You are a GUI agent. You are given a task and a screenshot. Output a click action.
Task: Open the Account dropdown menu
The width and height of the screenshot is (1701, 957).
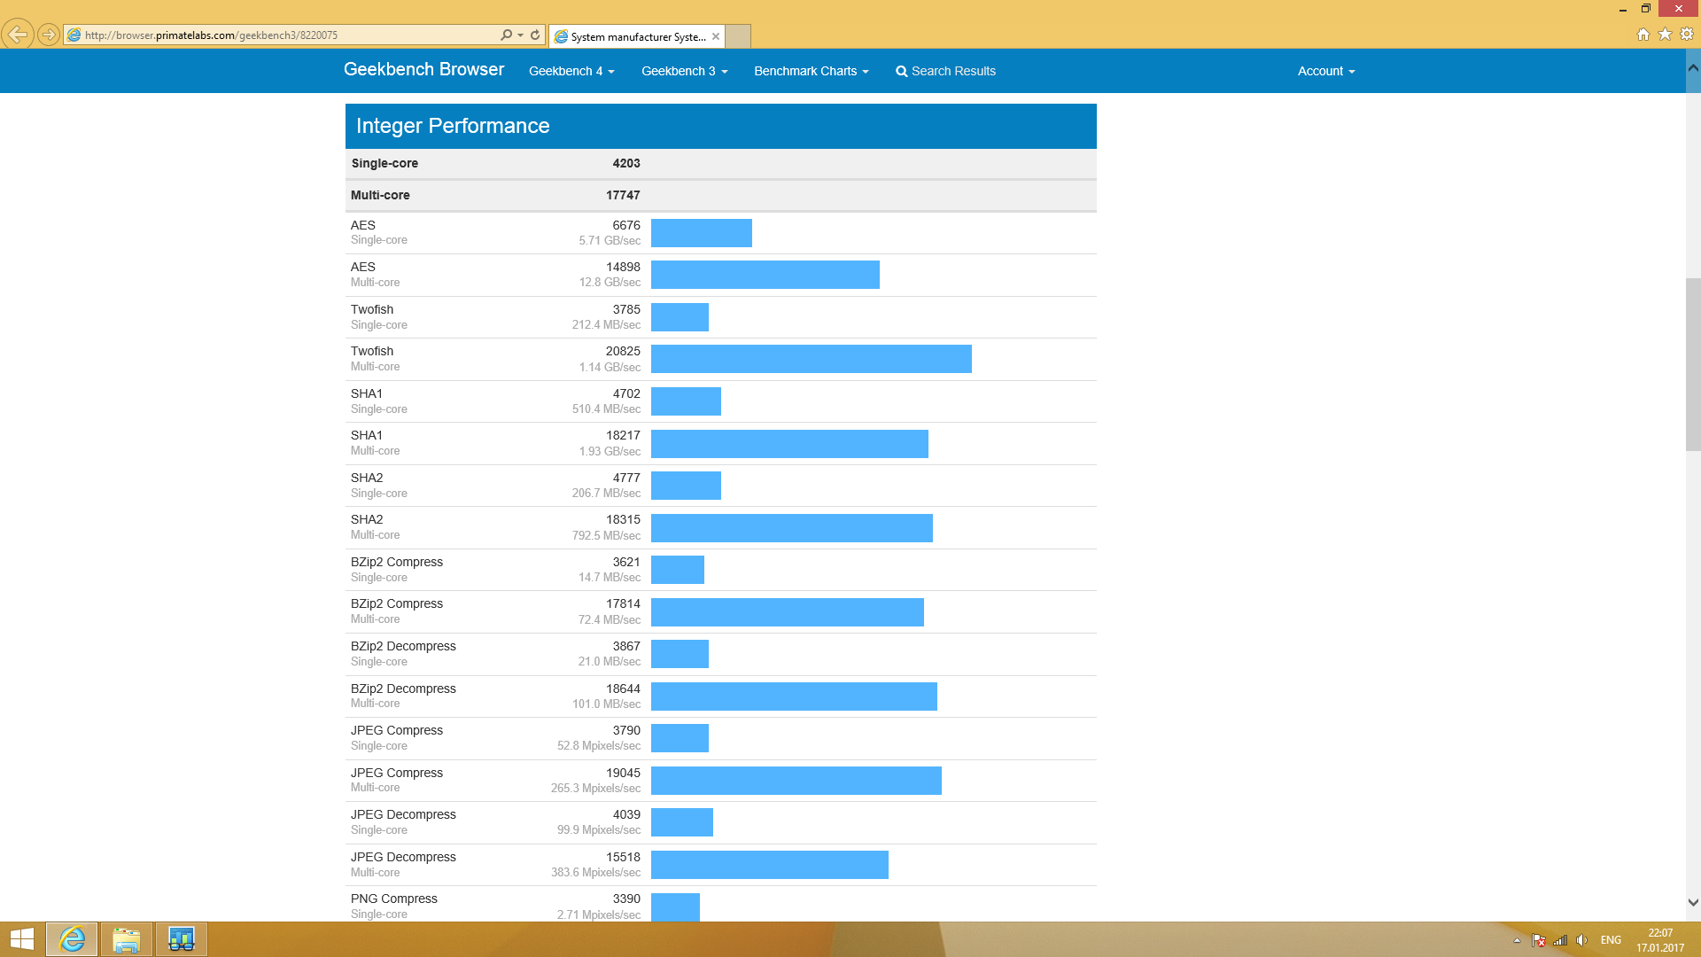click(x=1325, y=71)
